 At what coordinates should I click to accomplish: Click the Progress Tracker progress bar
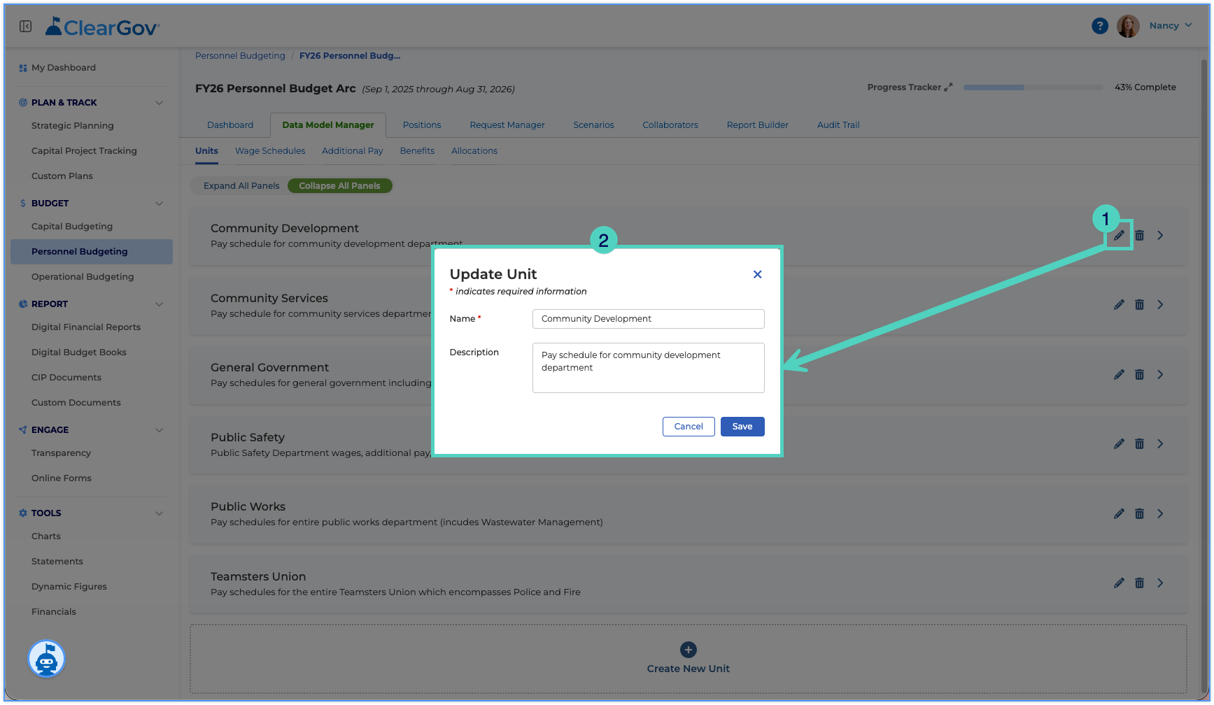(x=1033, y=87)
